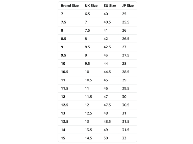
Task: Select brand size 7 row label
Action: pos(62,14)
